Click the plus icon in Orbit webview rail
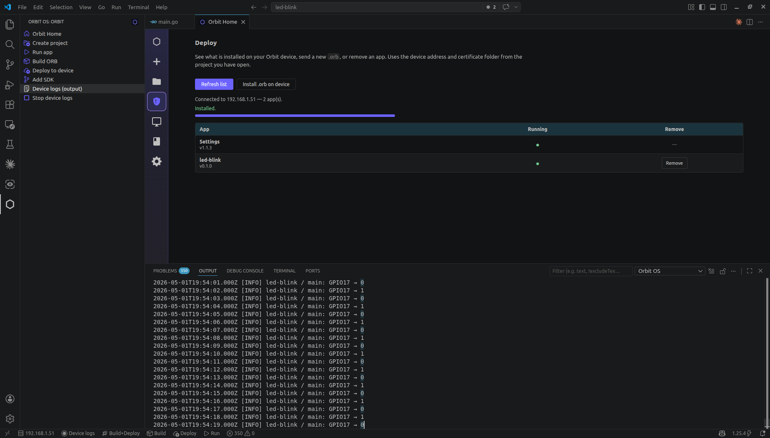This screenshot has height=438, width=770. pyautogui.click(x=157, y=62)
